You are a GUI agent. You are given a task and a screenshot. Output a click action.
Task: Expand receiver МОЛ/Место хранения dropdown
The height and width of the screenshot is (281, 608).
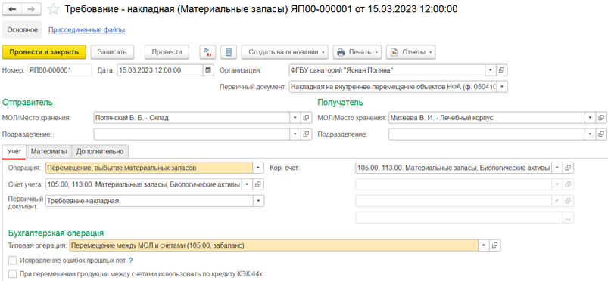pos(590,118)
